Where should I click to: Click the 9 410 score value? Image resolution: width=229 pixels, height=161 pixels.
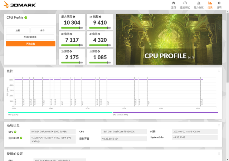[x=100, y=22]
